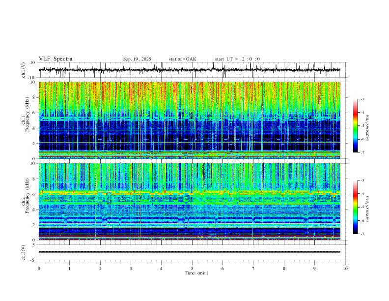
Task: Click the "-7" tick on ch.1 color bar
Action: pos(362,152)
